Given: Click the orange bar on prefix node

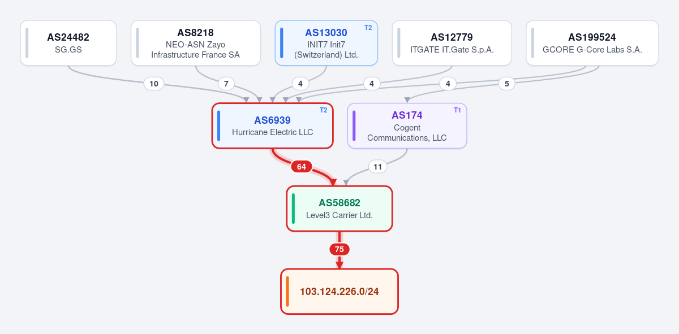Looking at the screenshot, I should point(287,292).
